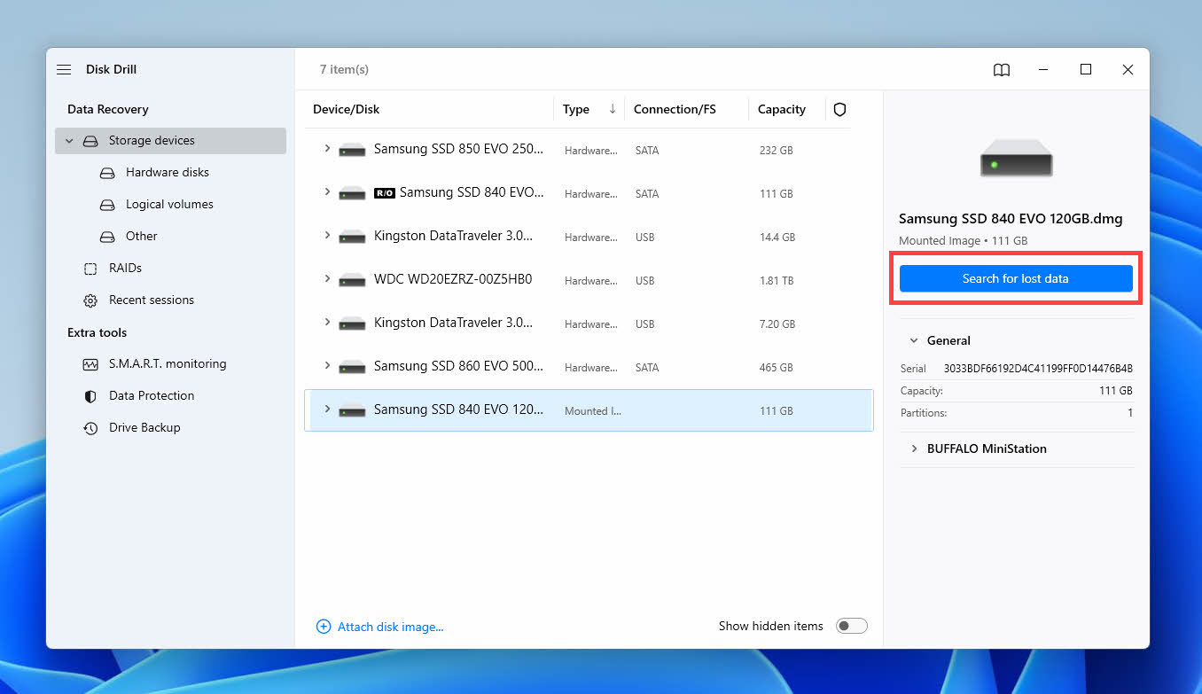Click the mounted image Samsung 840 EVO drive icon
The height and width of the screenshot is (694, 1202).
click(x=352, y=410)
